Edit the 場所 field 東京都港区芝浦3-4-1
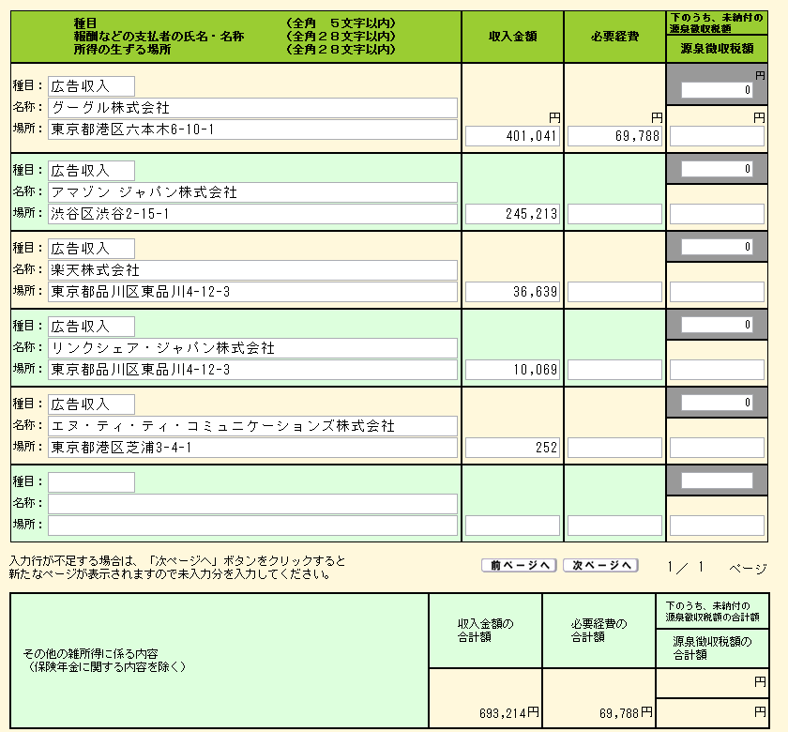The image size is (788, 732). 252,448
